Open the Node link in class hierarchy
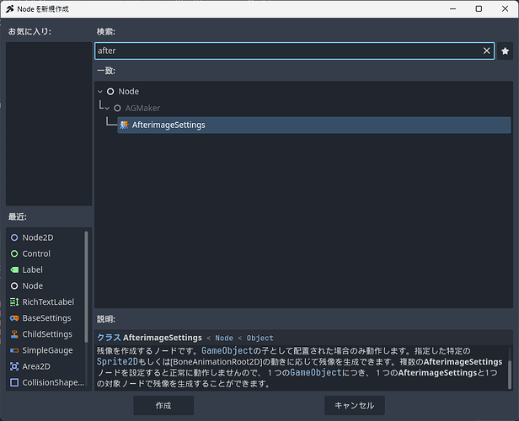 coord(224,338)
